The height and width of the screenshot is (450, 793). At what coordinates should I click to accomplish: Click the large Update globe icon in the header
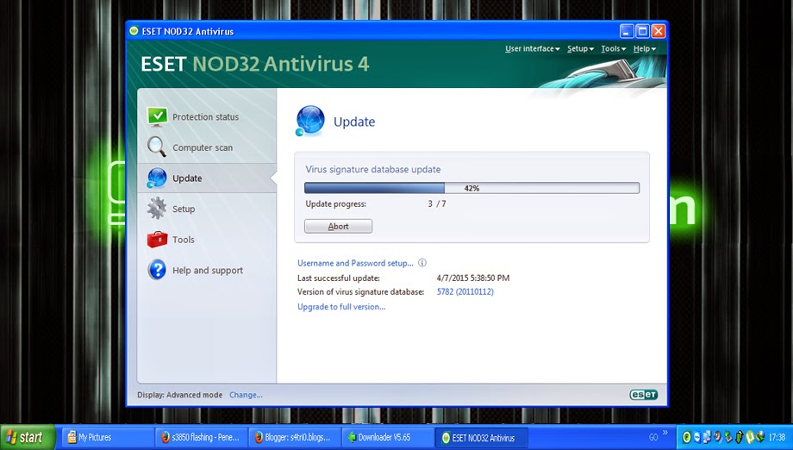(x=309, y=122)
